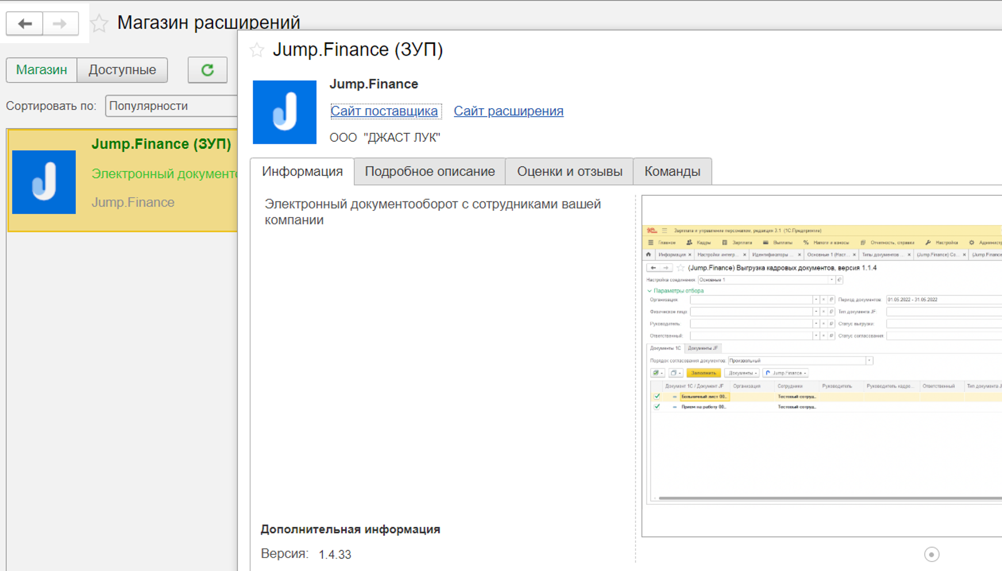Click the Jump.Finance icon in the list
The width and height of the screenshot is (1002, 571).
tap(44, 182)
